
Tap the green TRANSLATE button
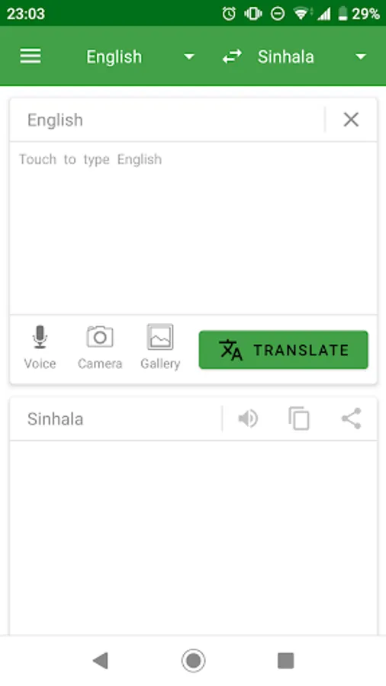[x=284, y=350]
